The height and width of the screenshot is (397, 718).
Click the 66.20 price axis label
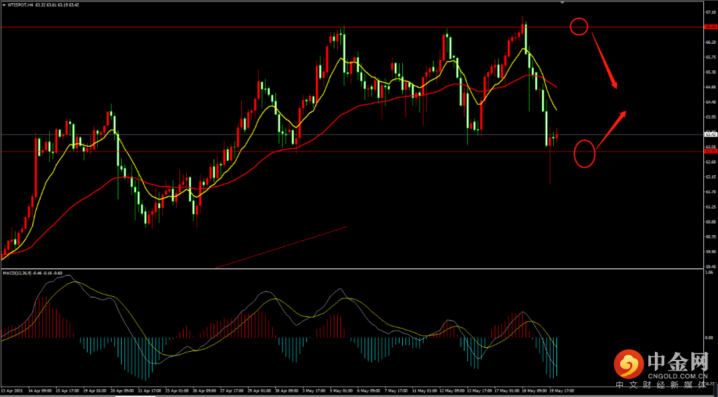pyautogui.click(x=711, y=42)
